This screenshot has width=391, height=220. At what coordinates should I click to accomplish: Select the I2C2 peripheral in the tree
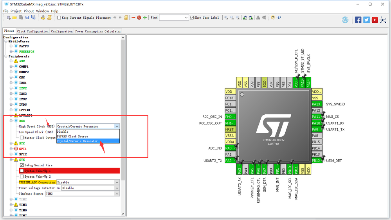point(23,88)
